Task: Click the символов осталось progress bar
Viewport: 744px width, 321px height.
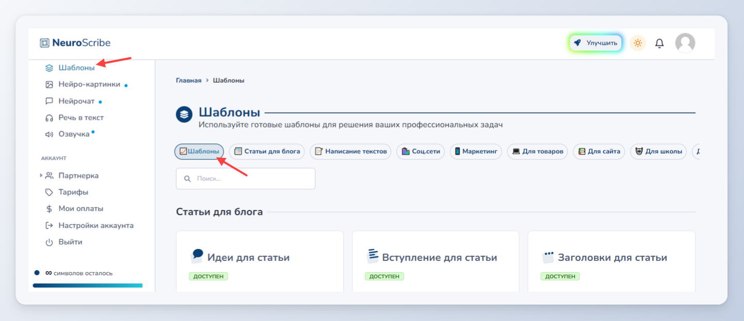Action: [88, 285]
